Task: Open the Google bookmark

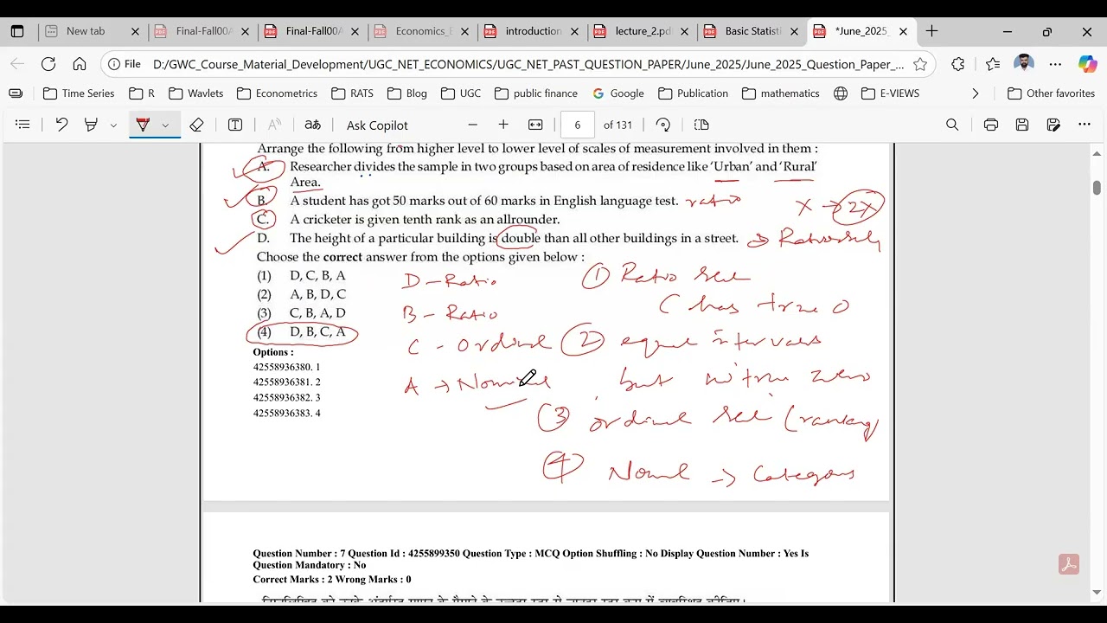Action: 617,93
